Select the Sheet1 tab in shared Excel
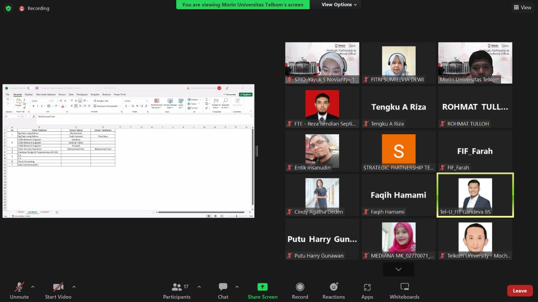The height and width of the screenshot is (302, 538). pos(21,212)
